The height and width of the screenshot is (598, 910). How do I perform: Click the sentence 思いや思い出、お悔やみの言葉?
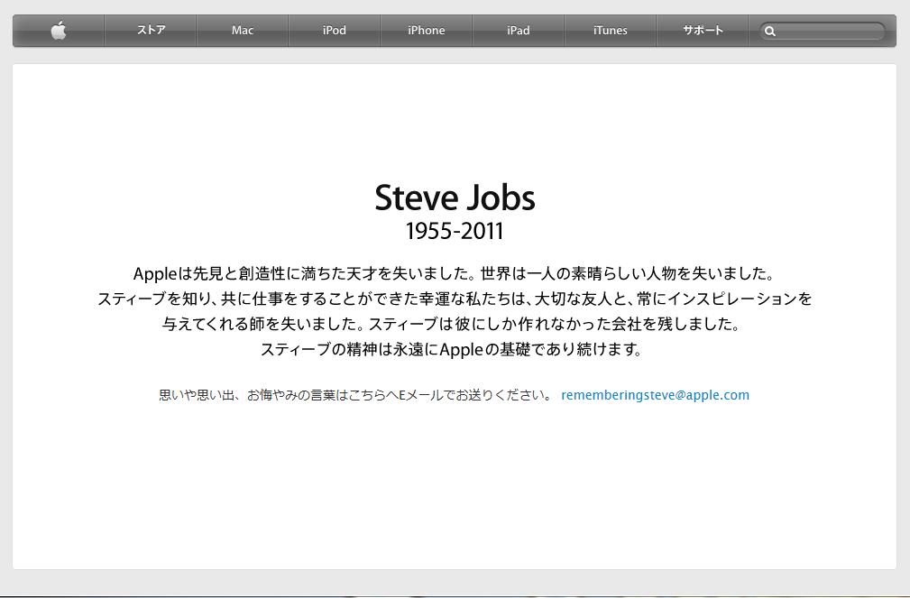(x=355, y=395)
